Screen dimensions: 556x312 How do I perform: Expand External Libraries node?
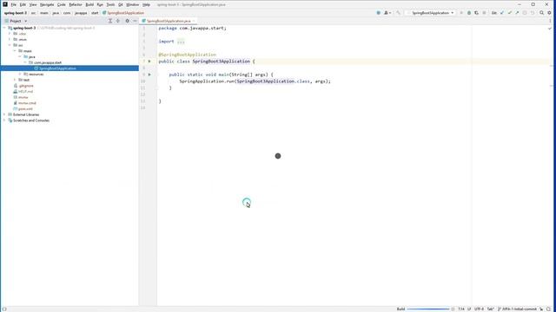pos(4,114)
